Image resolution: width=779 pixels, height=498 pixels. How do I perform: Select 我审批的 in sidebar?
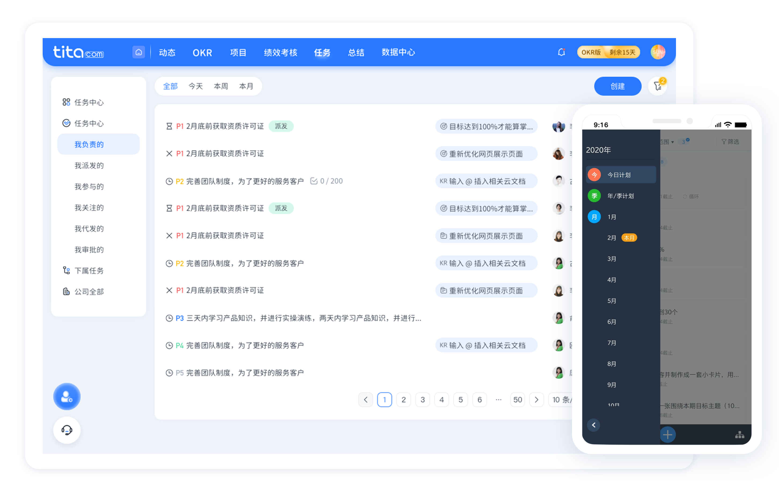pyautogui.click(x=89, y=249)
